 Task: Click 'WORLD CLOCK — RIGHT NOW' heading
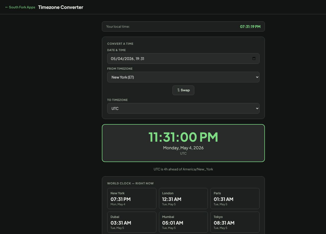pos(130,183)
